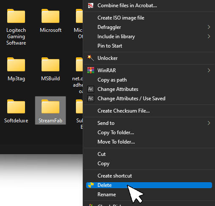Click the StreamFab folder name label

(x=50, y=121)
